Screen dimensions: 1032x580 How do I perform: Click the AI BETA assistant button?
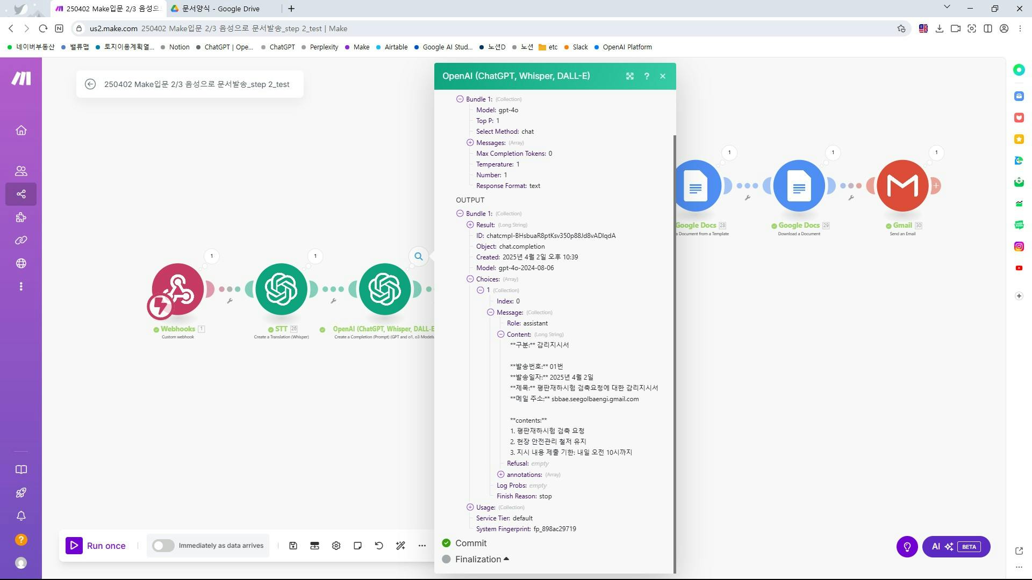(x=956, y=547)
